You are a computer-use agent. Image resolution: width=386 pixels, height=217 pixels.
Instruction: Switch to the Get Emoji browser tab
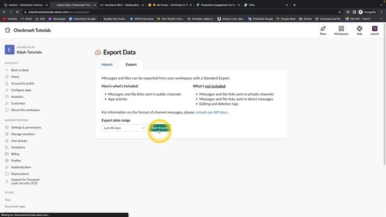170,5
